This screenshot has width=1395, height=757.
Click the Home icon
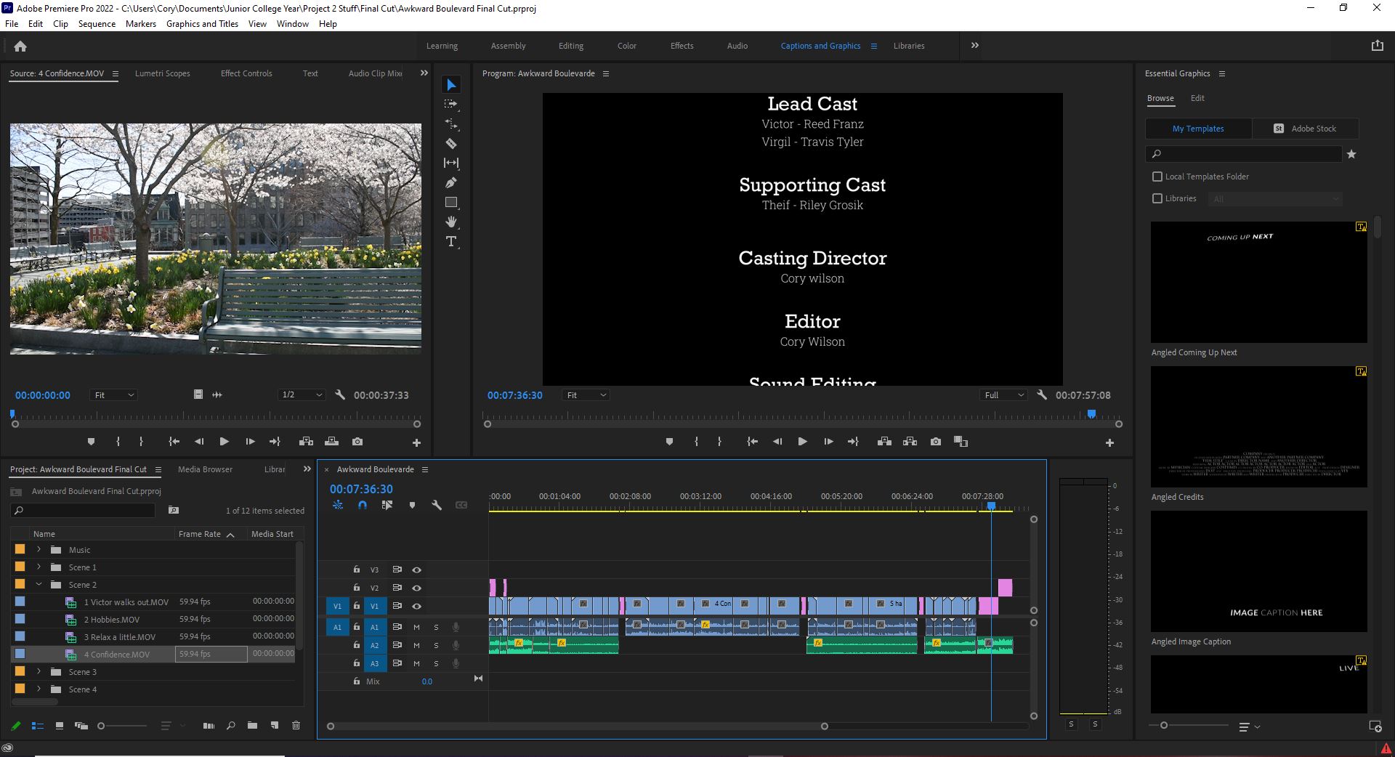point(20,46)
